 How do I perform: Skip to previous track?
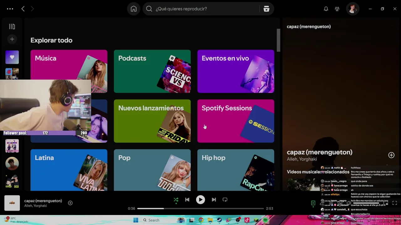187,200
